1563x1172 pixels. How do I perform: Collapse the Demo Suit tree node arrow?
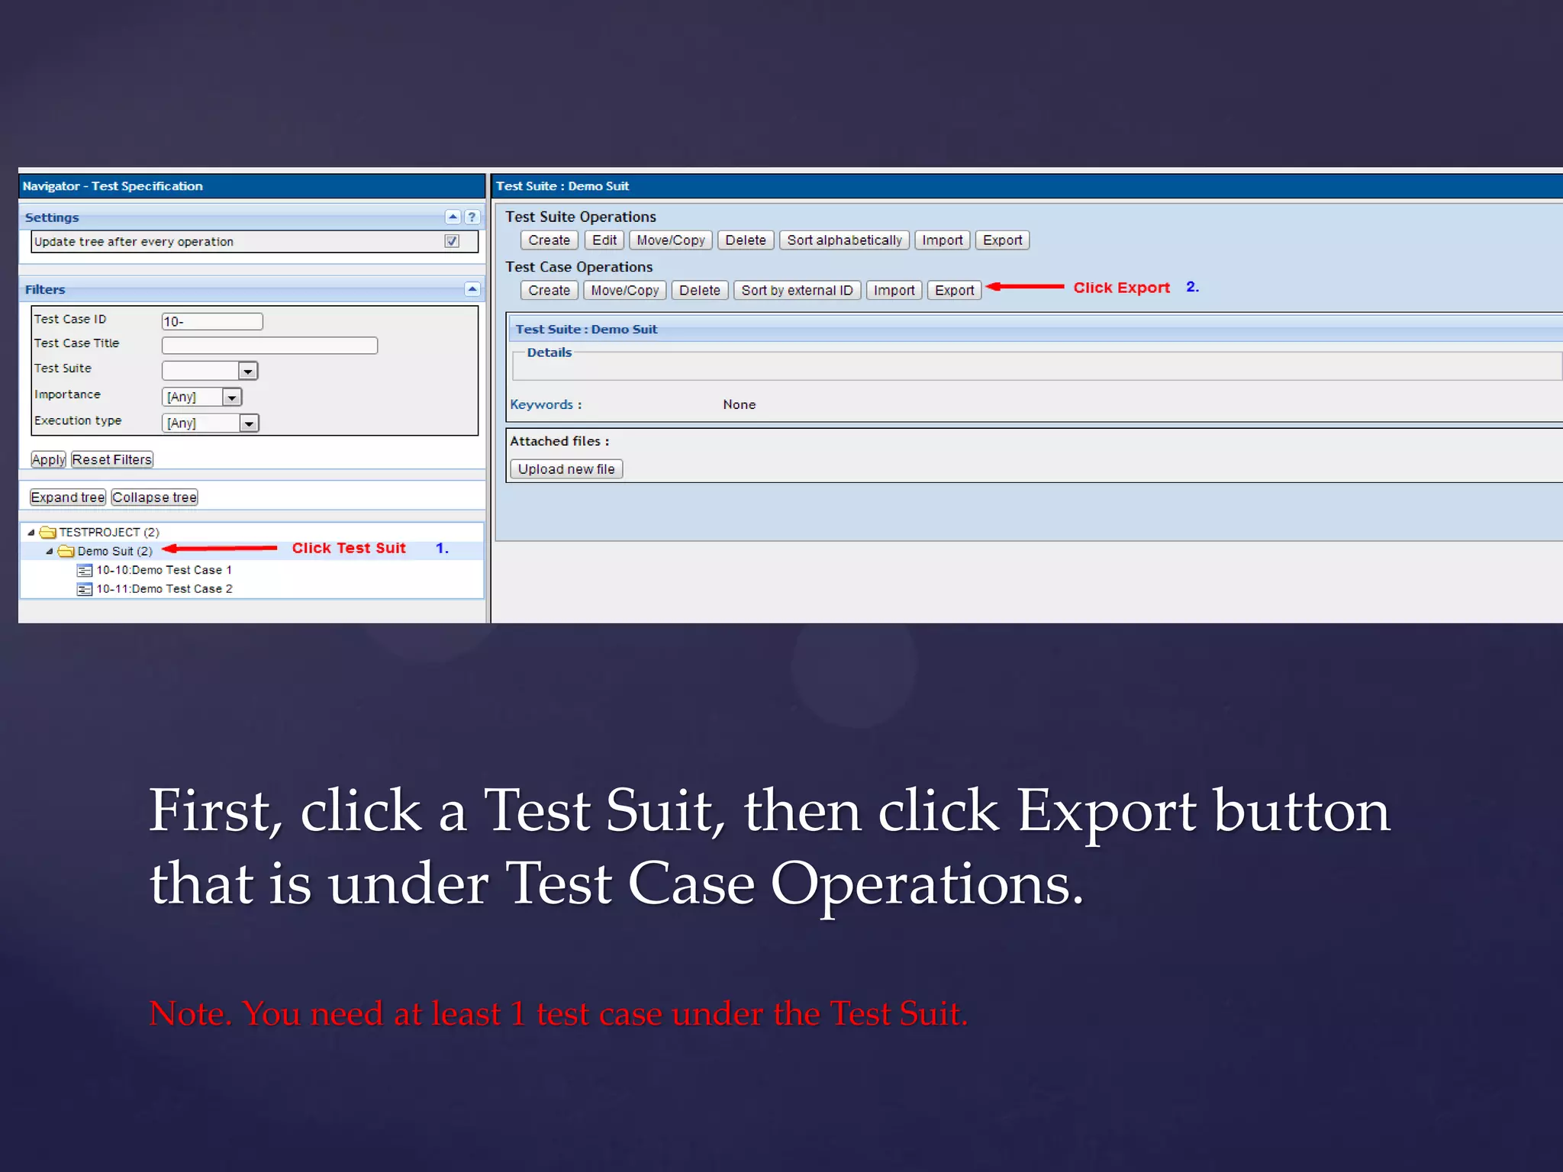tap(50, 551)
